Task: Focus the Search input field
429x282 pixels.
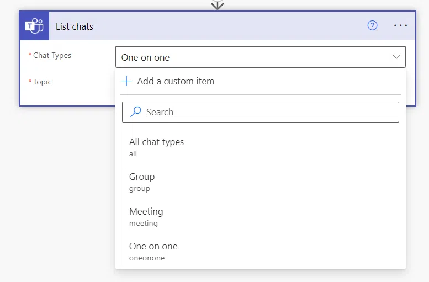Action: [261, 112]
